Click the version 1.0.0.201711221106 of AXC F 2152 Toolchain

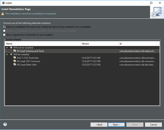pos(91,58)
